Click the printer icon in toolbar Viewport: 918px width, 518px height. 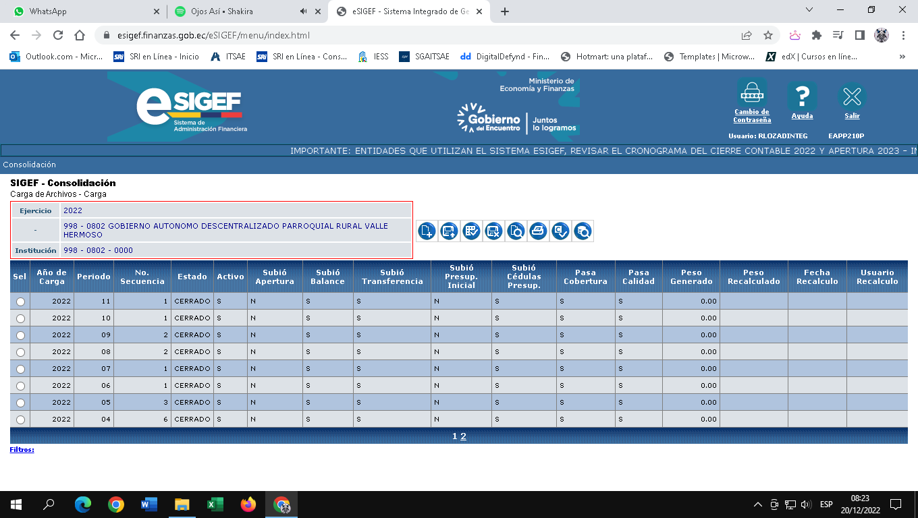[538, 231]
